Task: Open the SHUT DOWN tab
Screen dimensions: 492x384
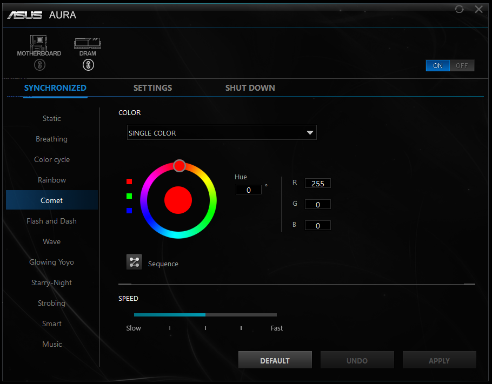Action: (250, 88)
